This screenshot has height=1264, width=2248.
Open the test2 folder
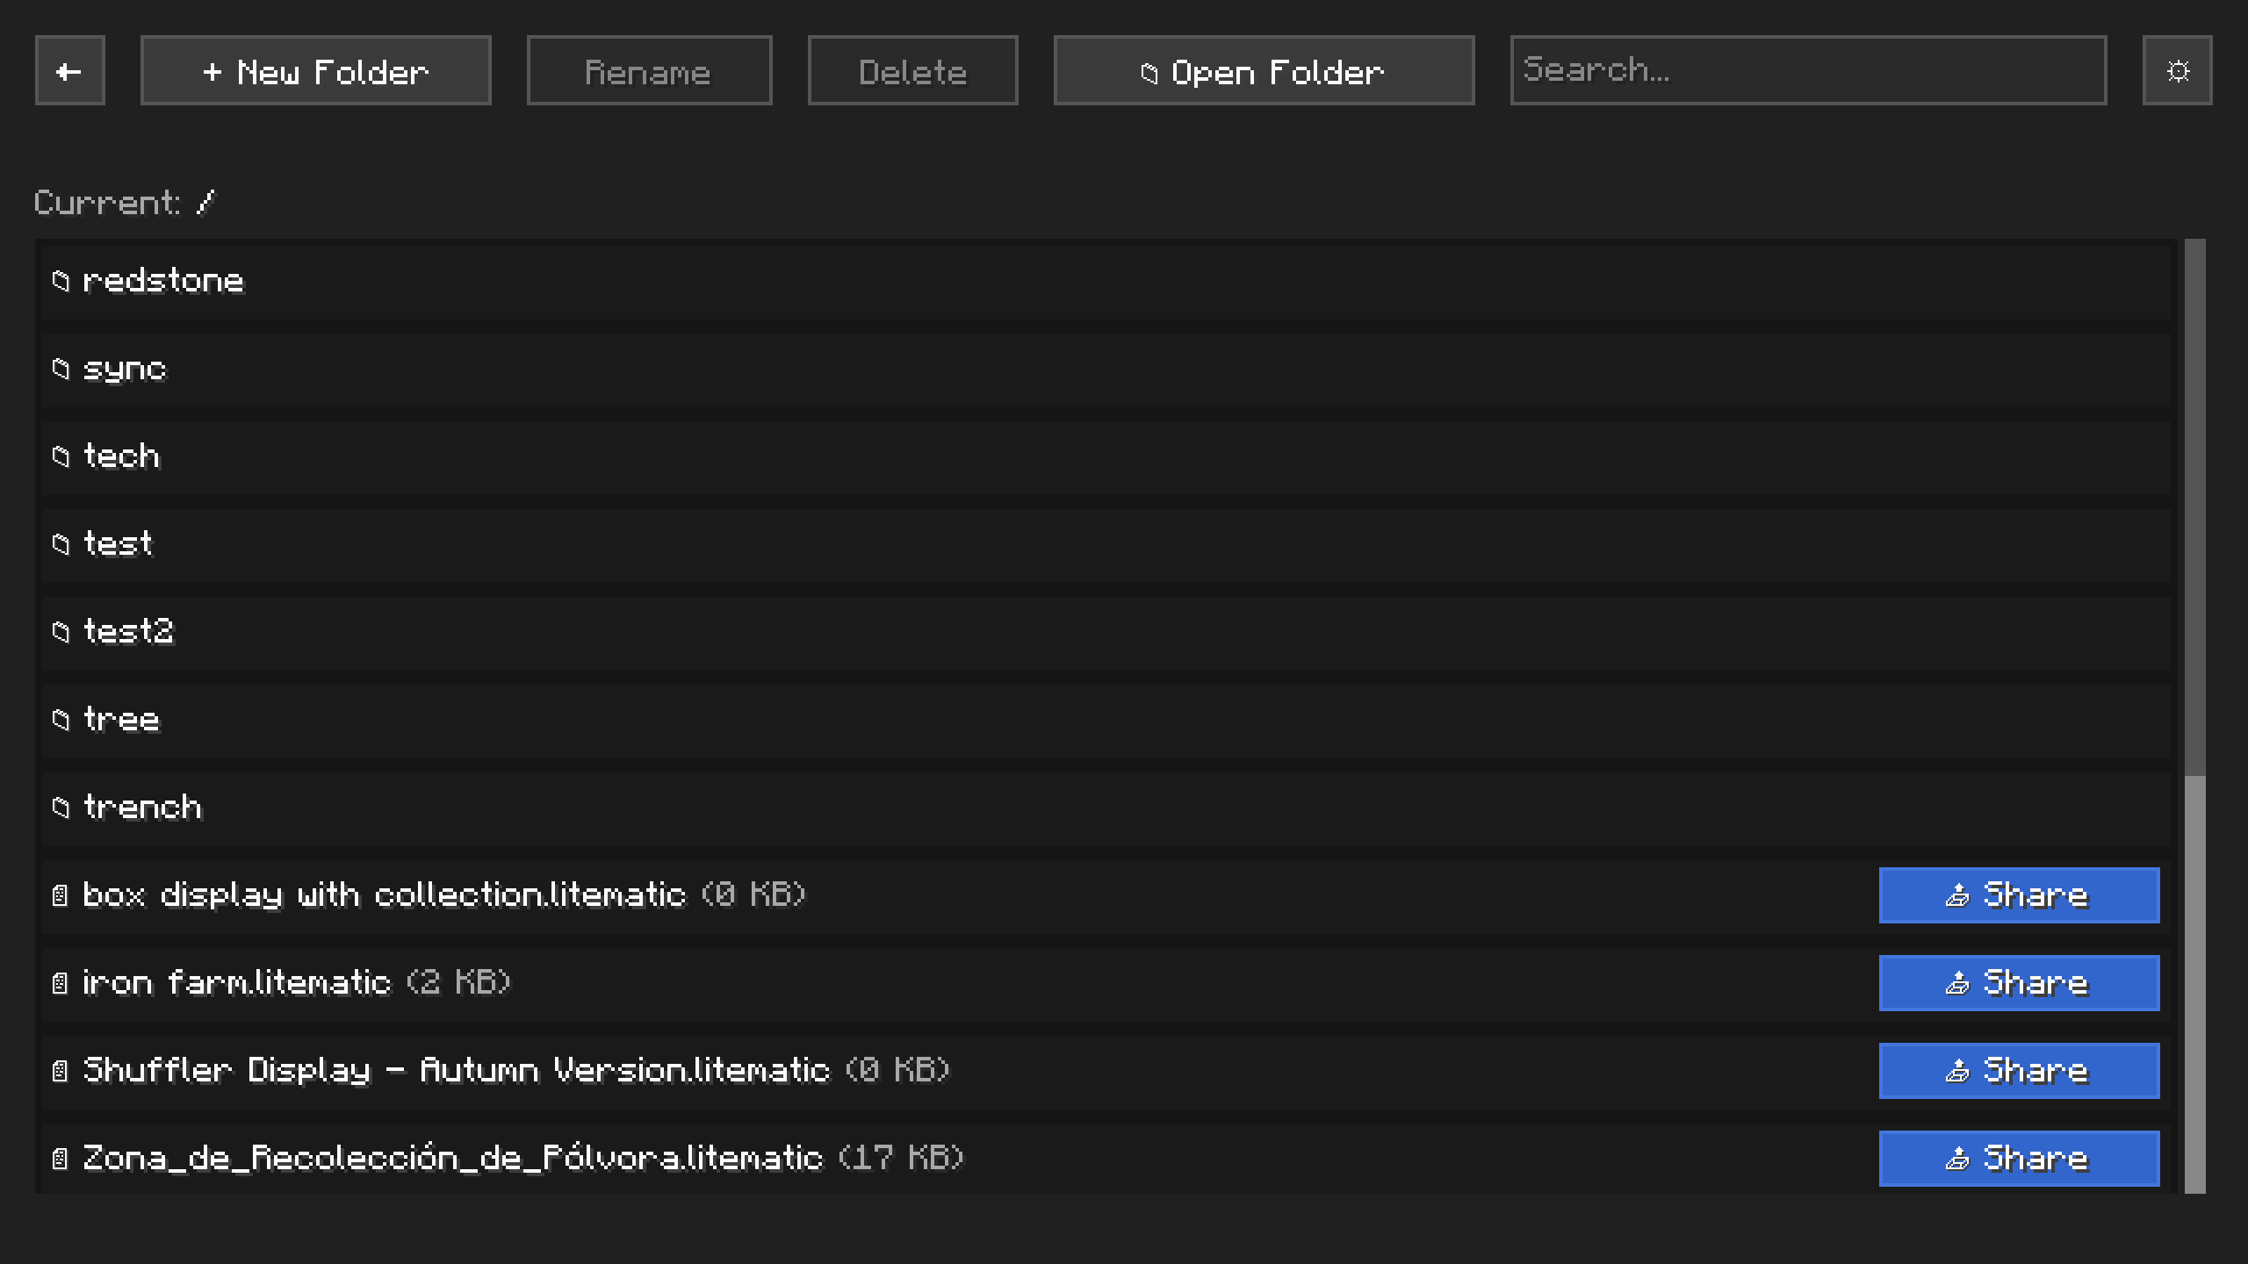coord(128,632)
